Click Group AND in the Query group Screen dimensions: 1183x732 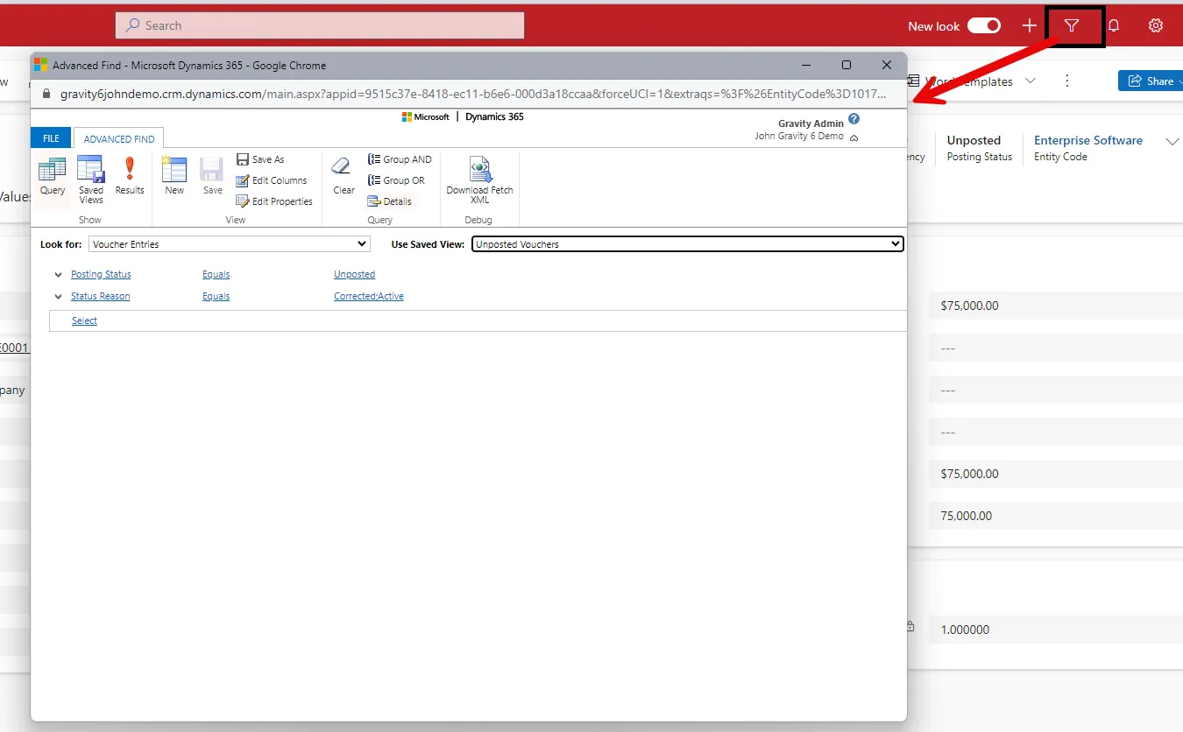pos(400,159)
